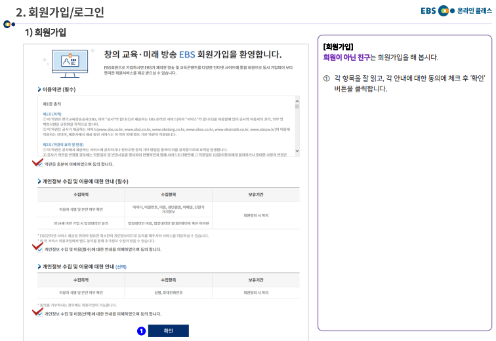Click the 회원탈퇴 시 까지 cell in required table
The image size is (496, 341).
click(x=256, y=215)
